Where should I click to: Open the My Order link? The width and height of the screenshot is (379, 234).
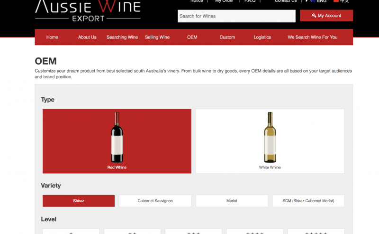(x=224, y=1)
